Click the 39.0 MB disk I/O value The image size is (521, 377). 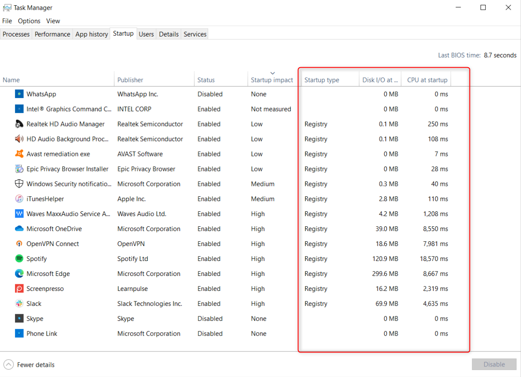pyautogui.click(x=387, y=228)
